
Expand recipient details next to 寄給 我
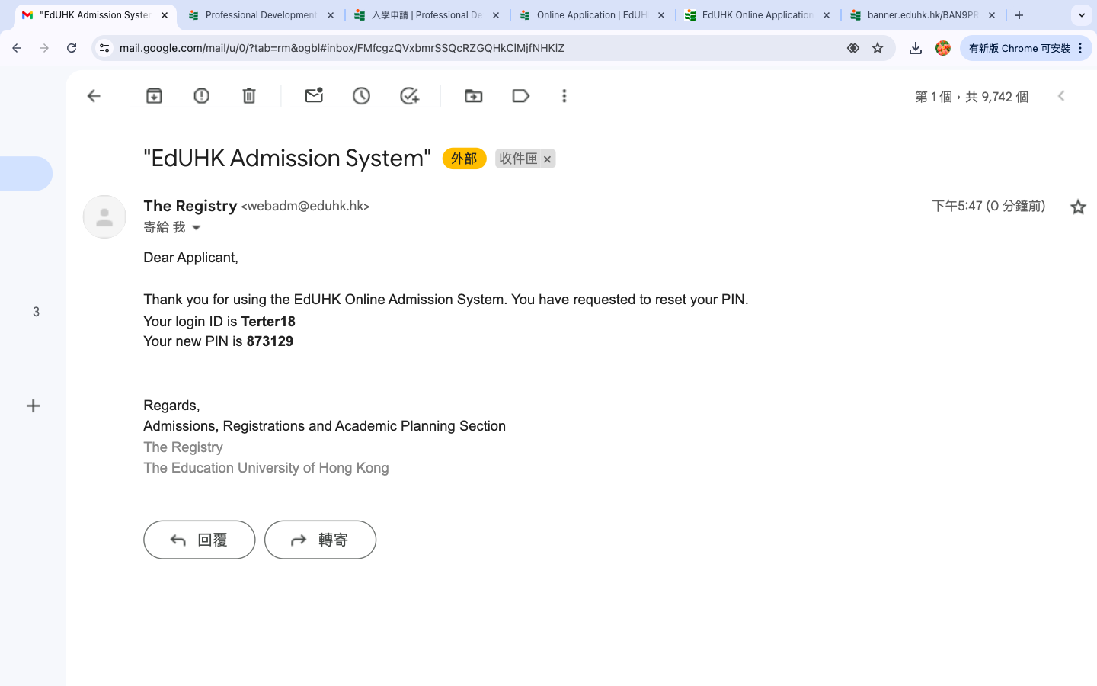pyautogui.click(x=197, y=228)
